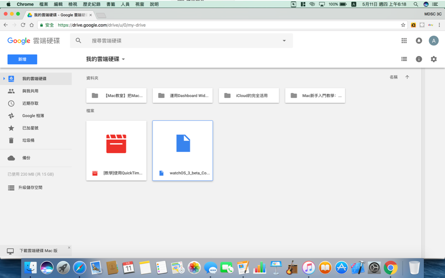The height and width of the screenshot is (278, 445).
Task: Open Google 相簿 in the sidebar
Action: click(33, 116)
